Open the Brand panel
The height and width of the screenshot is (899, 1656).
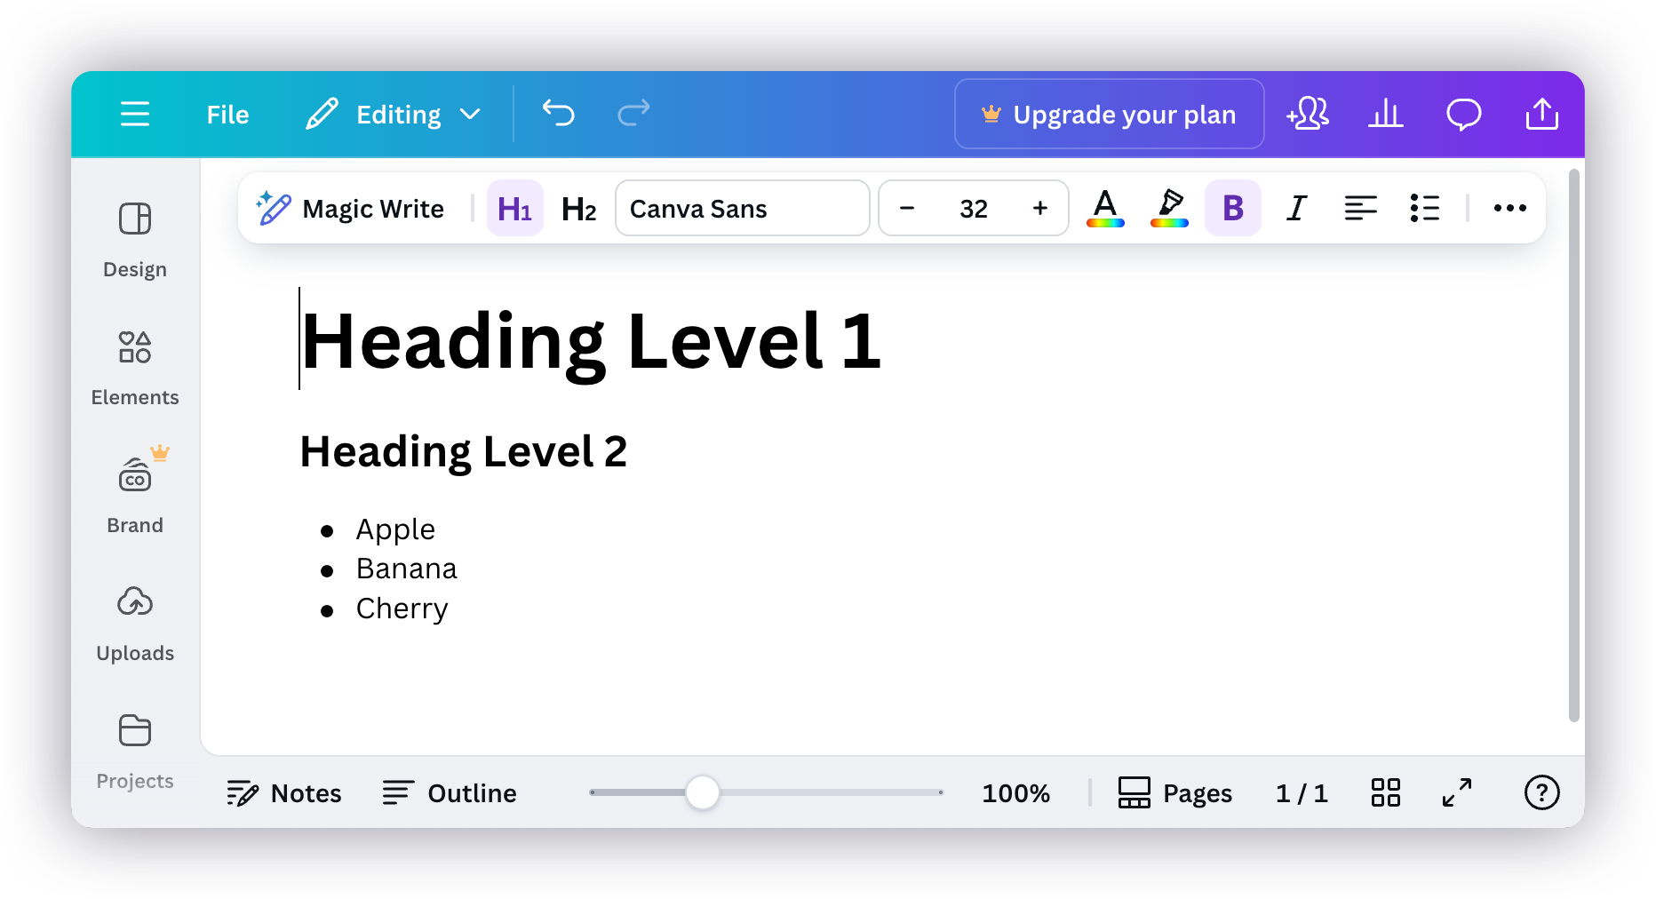134,491
